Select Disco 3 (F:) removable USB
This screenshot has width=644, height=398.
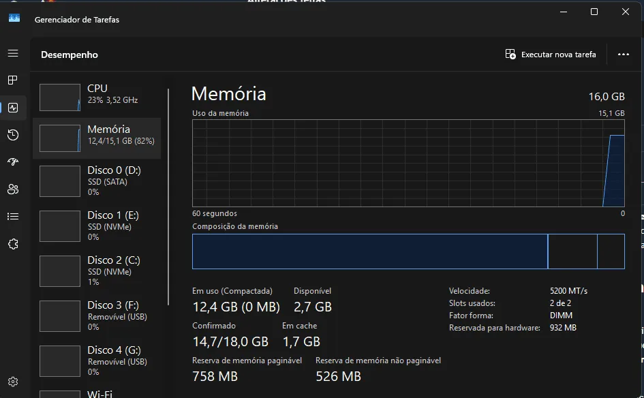pos(97,316)
